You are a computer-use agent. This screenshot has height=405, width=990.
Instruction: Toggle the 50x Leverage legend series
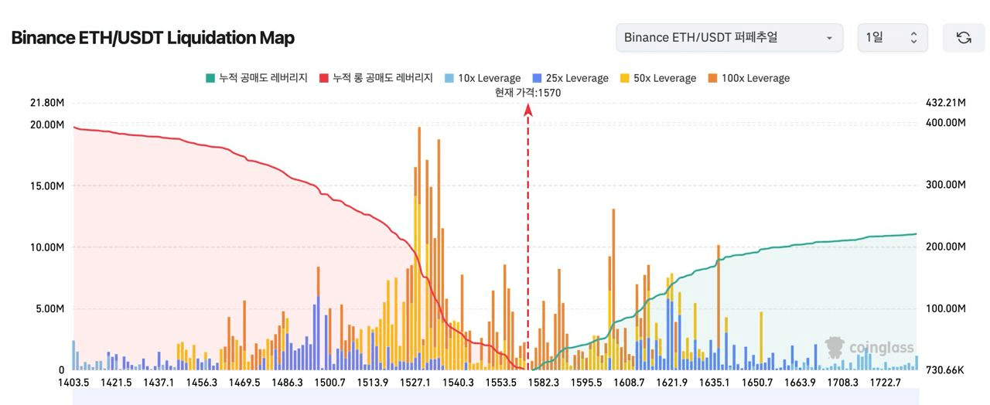coord(658,78)
